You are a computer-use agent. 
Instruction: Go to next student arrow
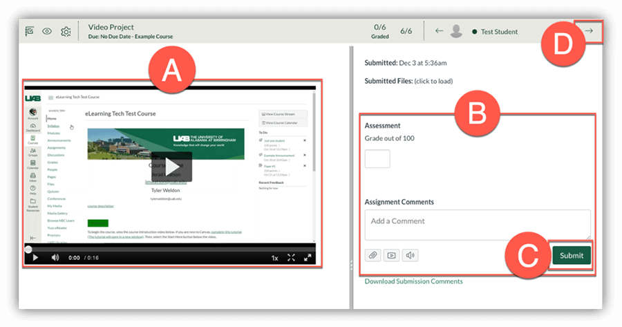[x=589, y=31]
